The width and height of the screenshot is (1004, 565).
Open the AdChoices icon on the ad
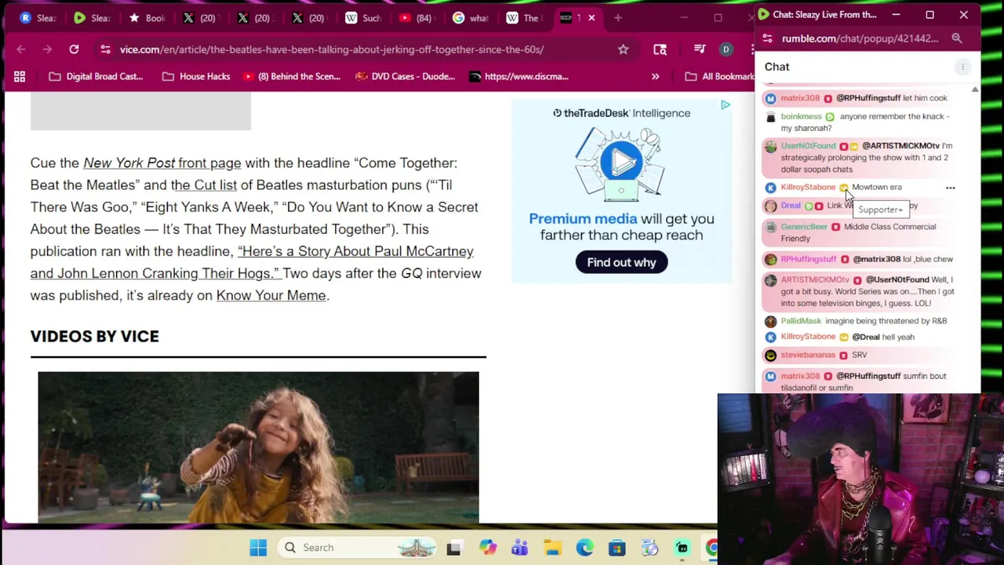point(726,105)
